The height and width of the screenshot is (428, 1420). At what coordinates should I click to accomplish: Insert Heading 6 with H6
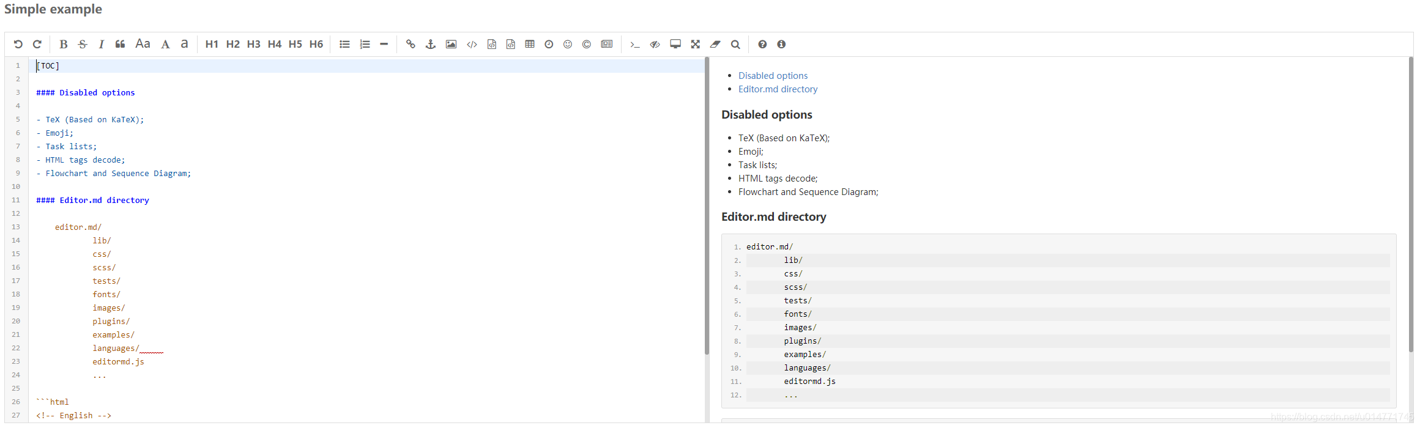pyautogui.click(x=316, y=44)
